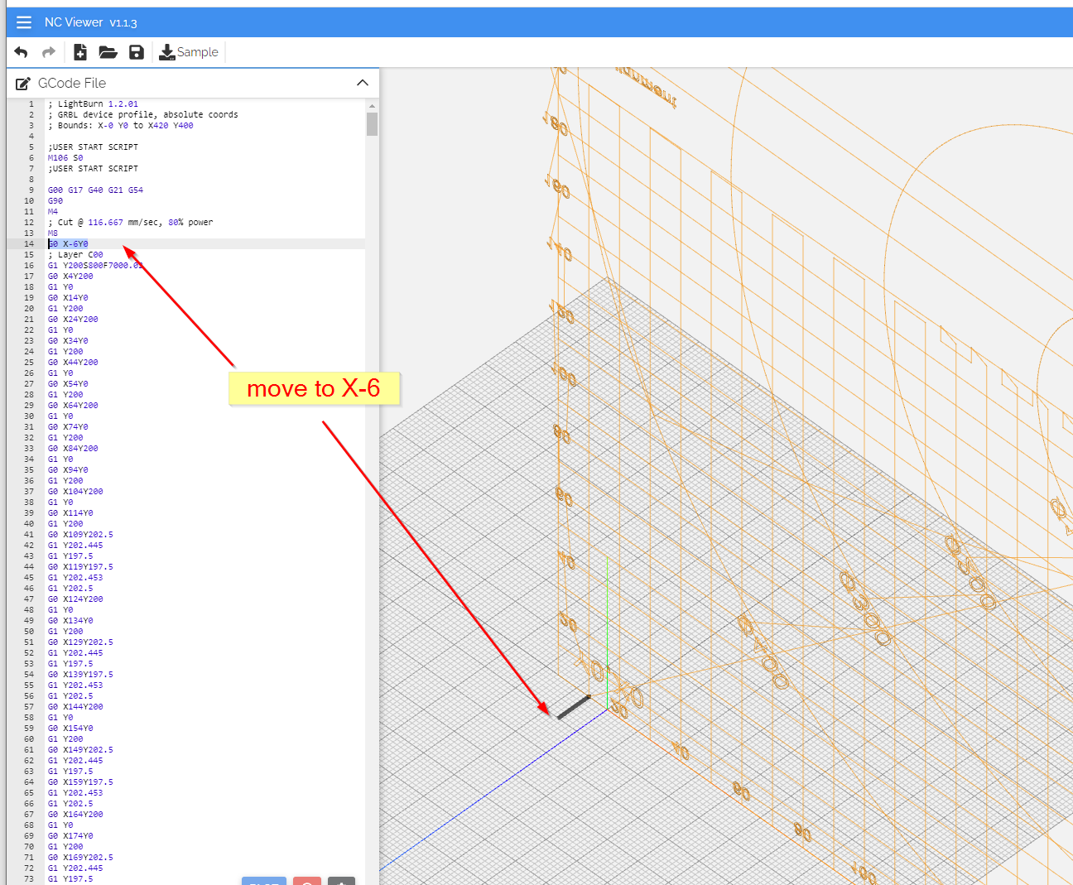Redo the last edit
Screen dimensions: 1073x885
[x=47, y=51]
